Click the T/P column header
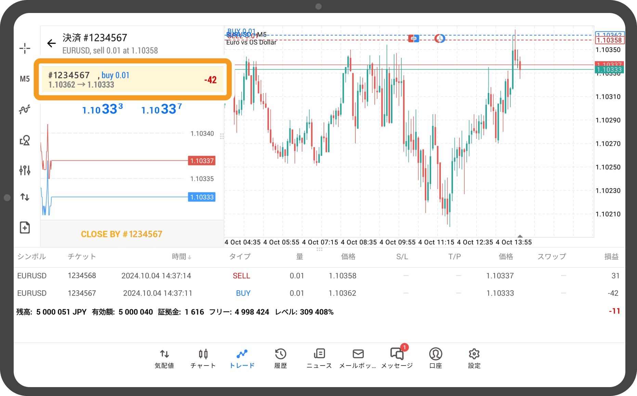This screenshot has width=637, height=396. [455, 256]
